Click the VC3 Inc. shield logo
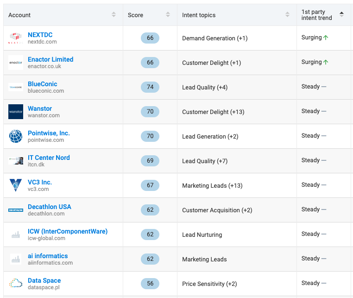This screenshot has height=298, width=353. point(15,185)
